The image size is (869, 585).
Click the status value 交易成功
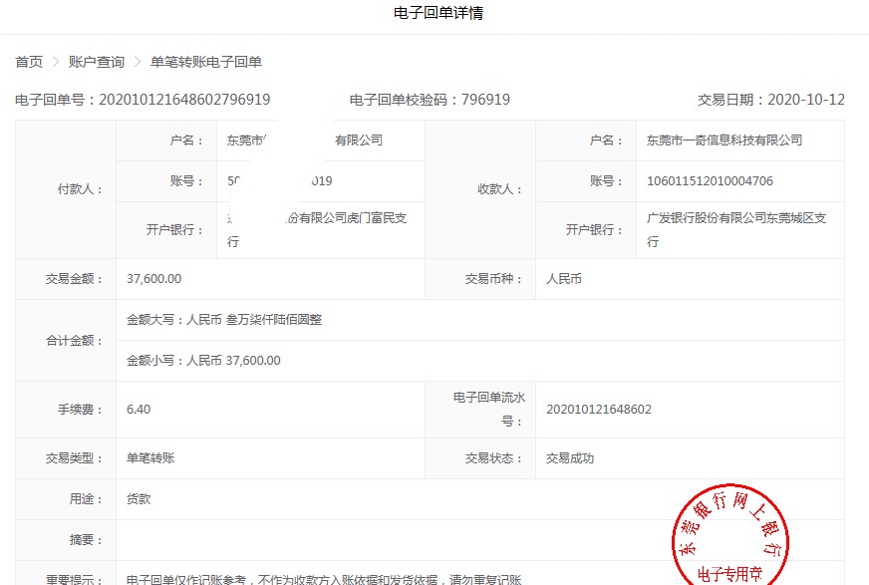(x=570, y=458)
